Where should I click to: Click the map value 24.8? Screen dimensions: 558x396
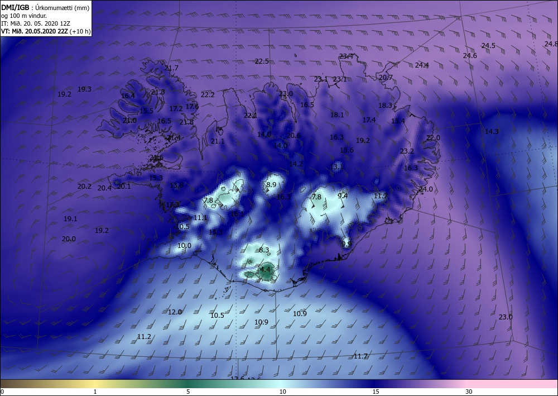[551, 44]
